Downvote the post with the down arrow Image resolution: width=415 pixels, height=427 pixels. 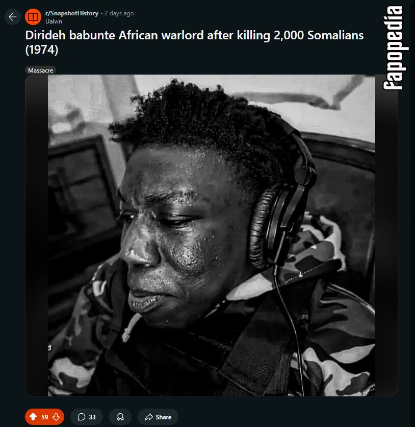tap(56, 417)
